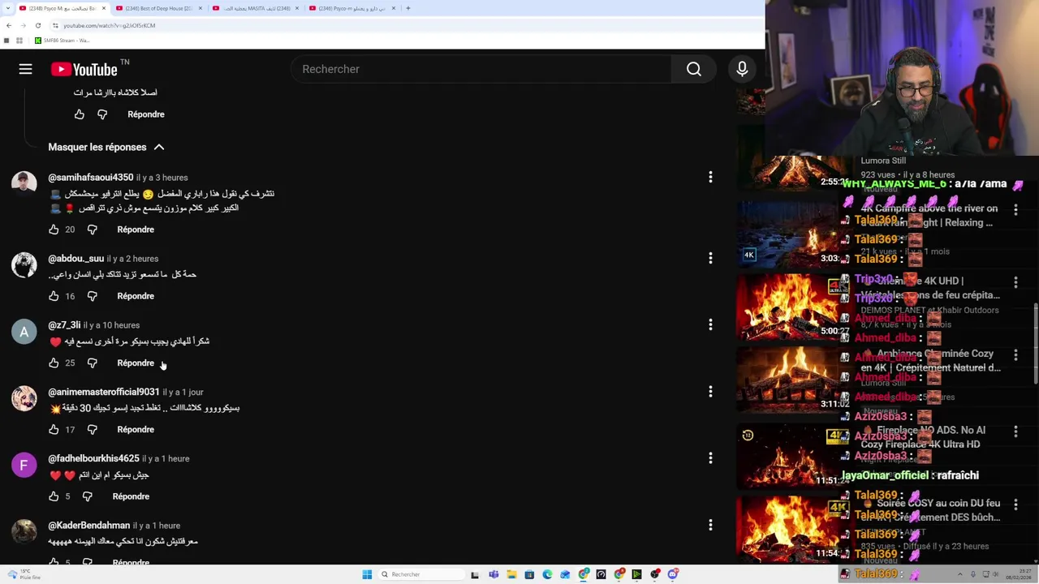
Task: Switch to the MASITA browser tab
Action: [x=255, y=8]
